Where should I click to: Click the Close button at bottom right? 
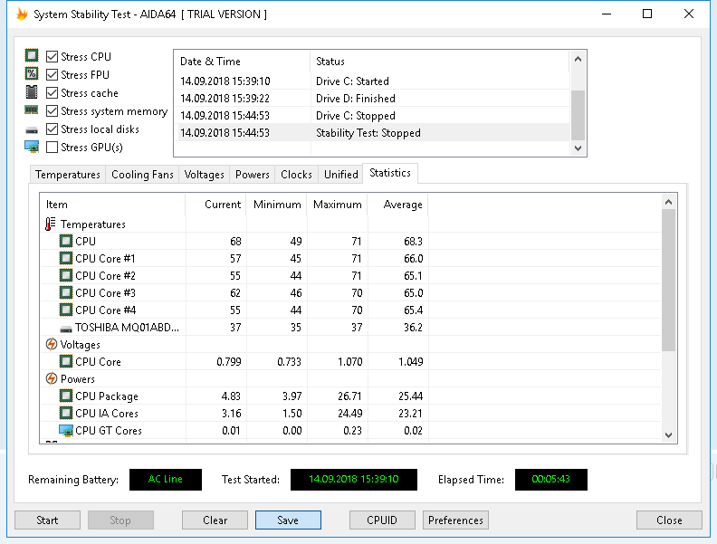(x=669, y=520)
